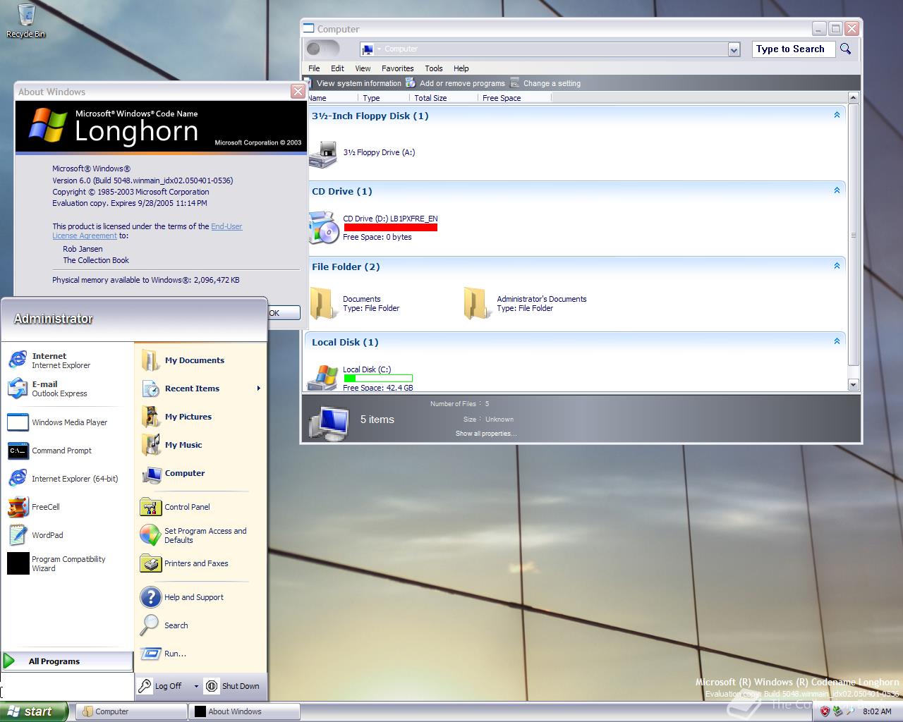The height and width of the screenshot is (722, 903).
Task: Open the File menu
Action: click(314, 68)
